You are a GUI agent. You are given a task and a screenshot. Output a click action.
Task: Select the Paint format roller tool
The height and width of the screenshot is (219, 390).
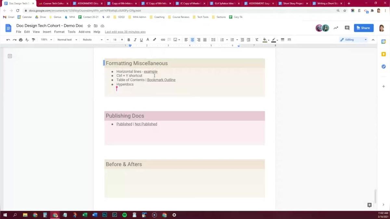(x=33, y=40)
